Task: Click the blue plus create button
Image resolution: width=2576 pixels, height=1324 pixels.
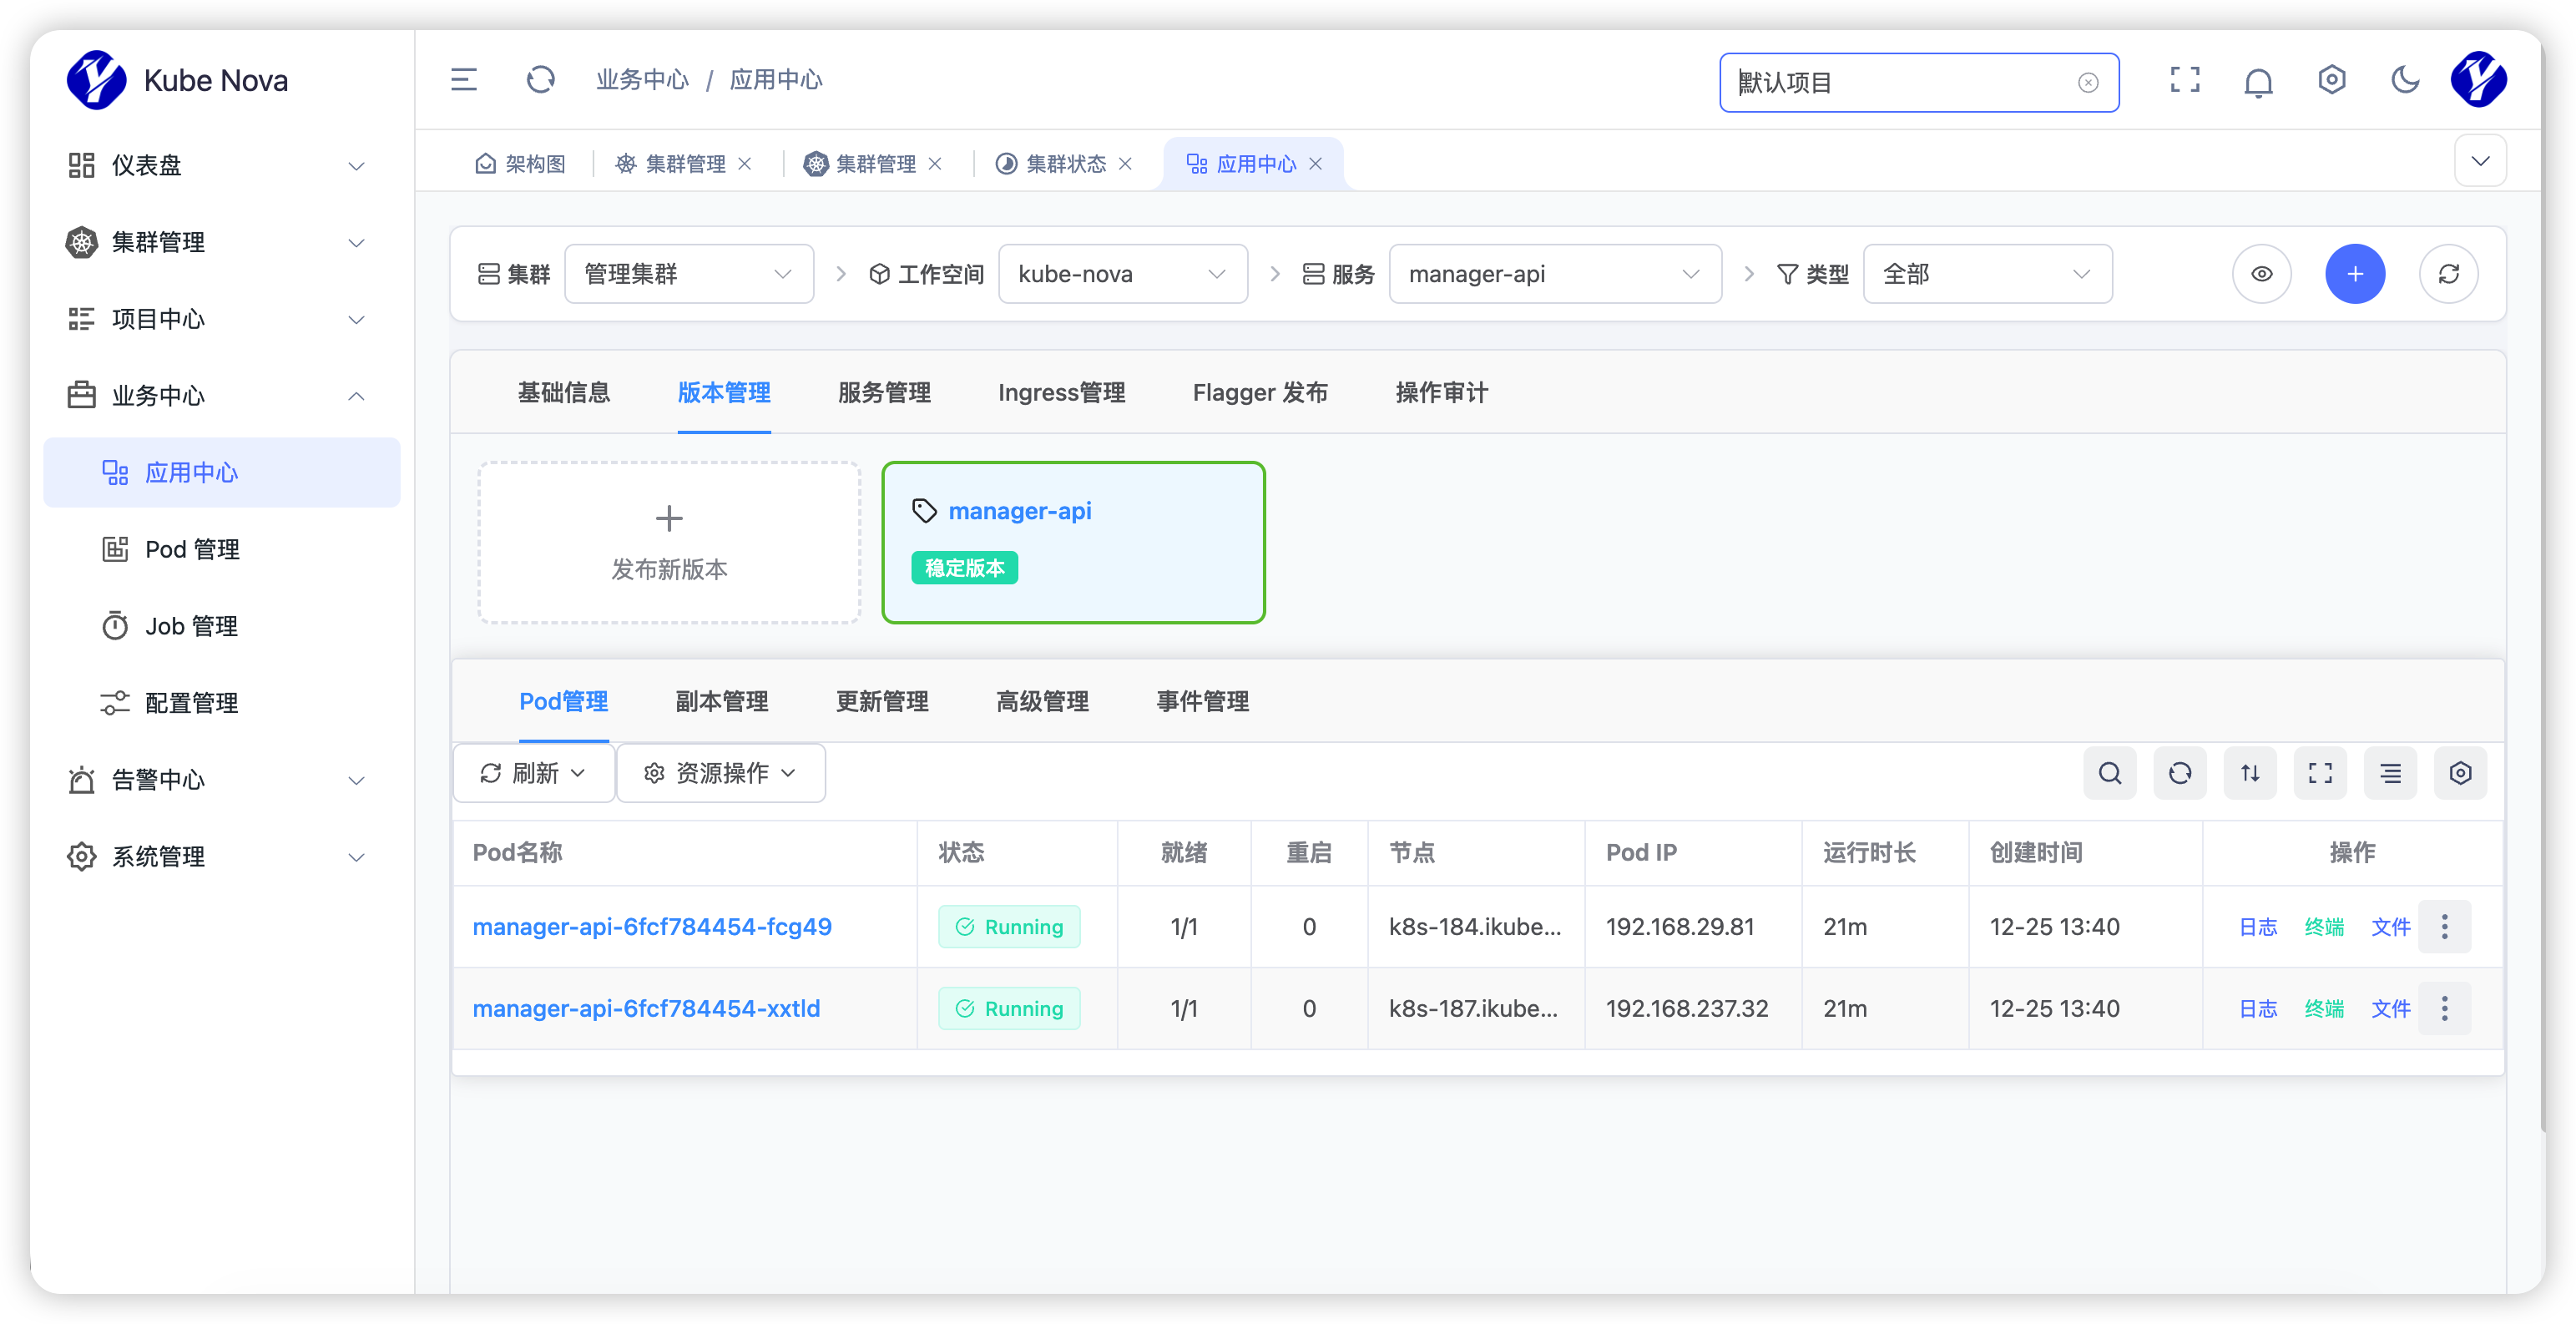Action: coord(2355,274)
